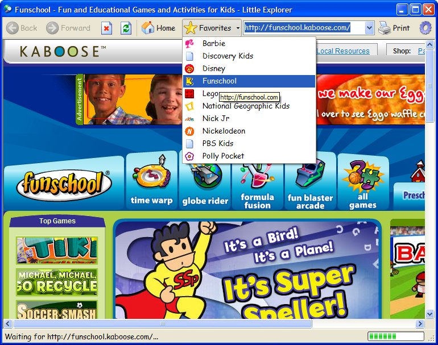Go to Home via house icon
The width and height of the screenshot is (438, 345).
coord(148,28)
